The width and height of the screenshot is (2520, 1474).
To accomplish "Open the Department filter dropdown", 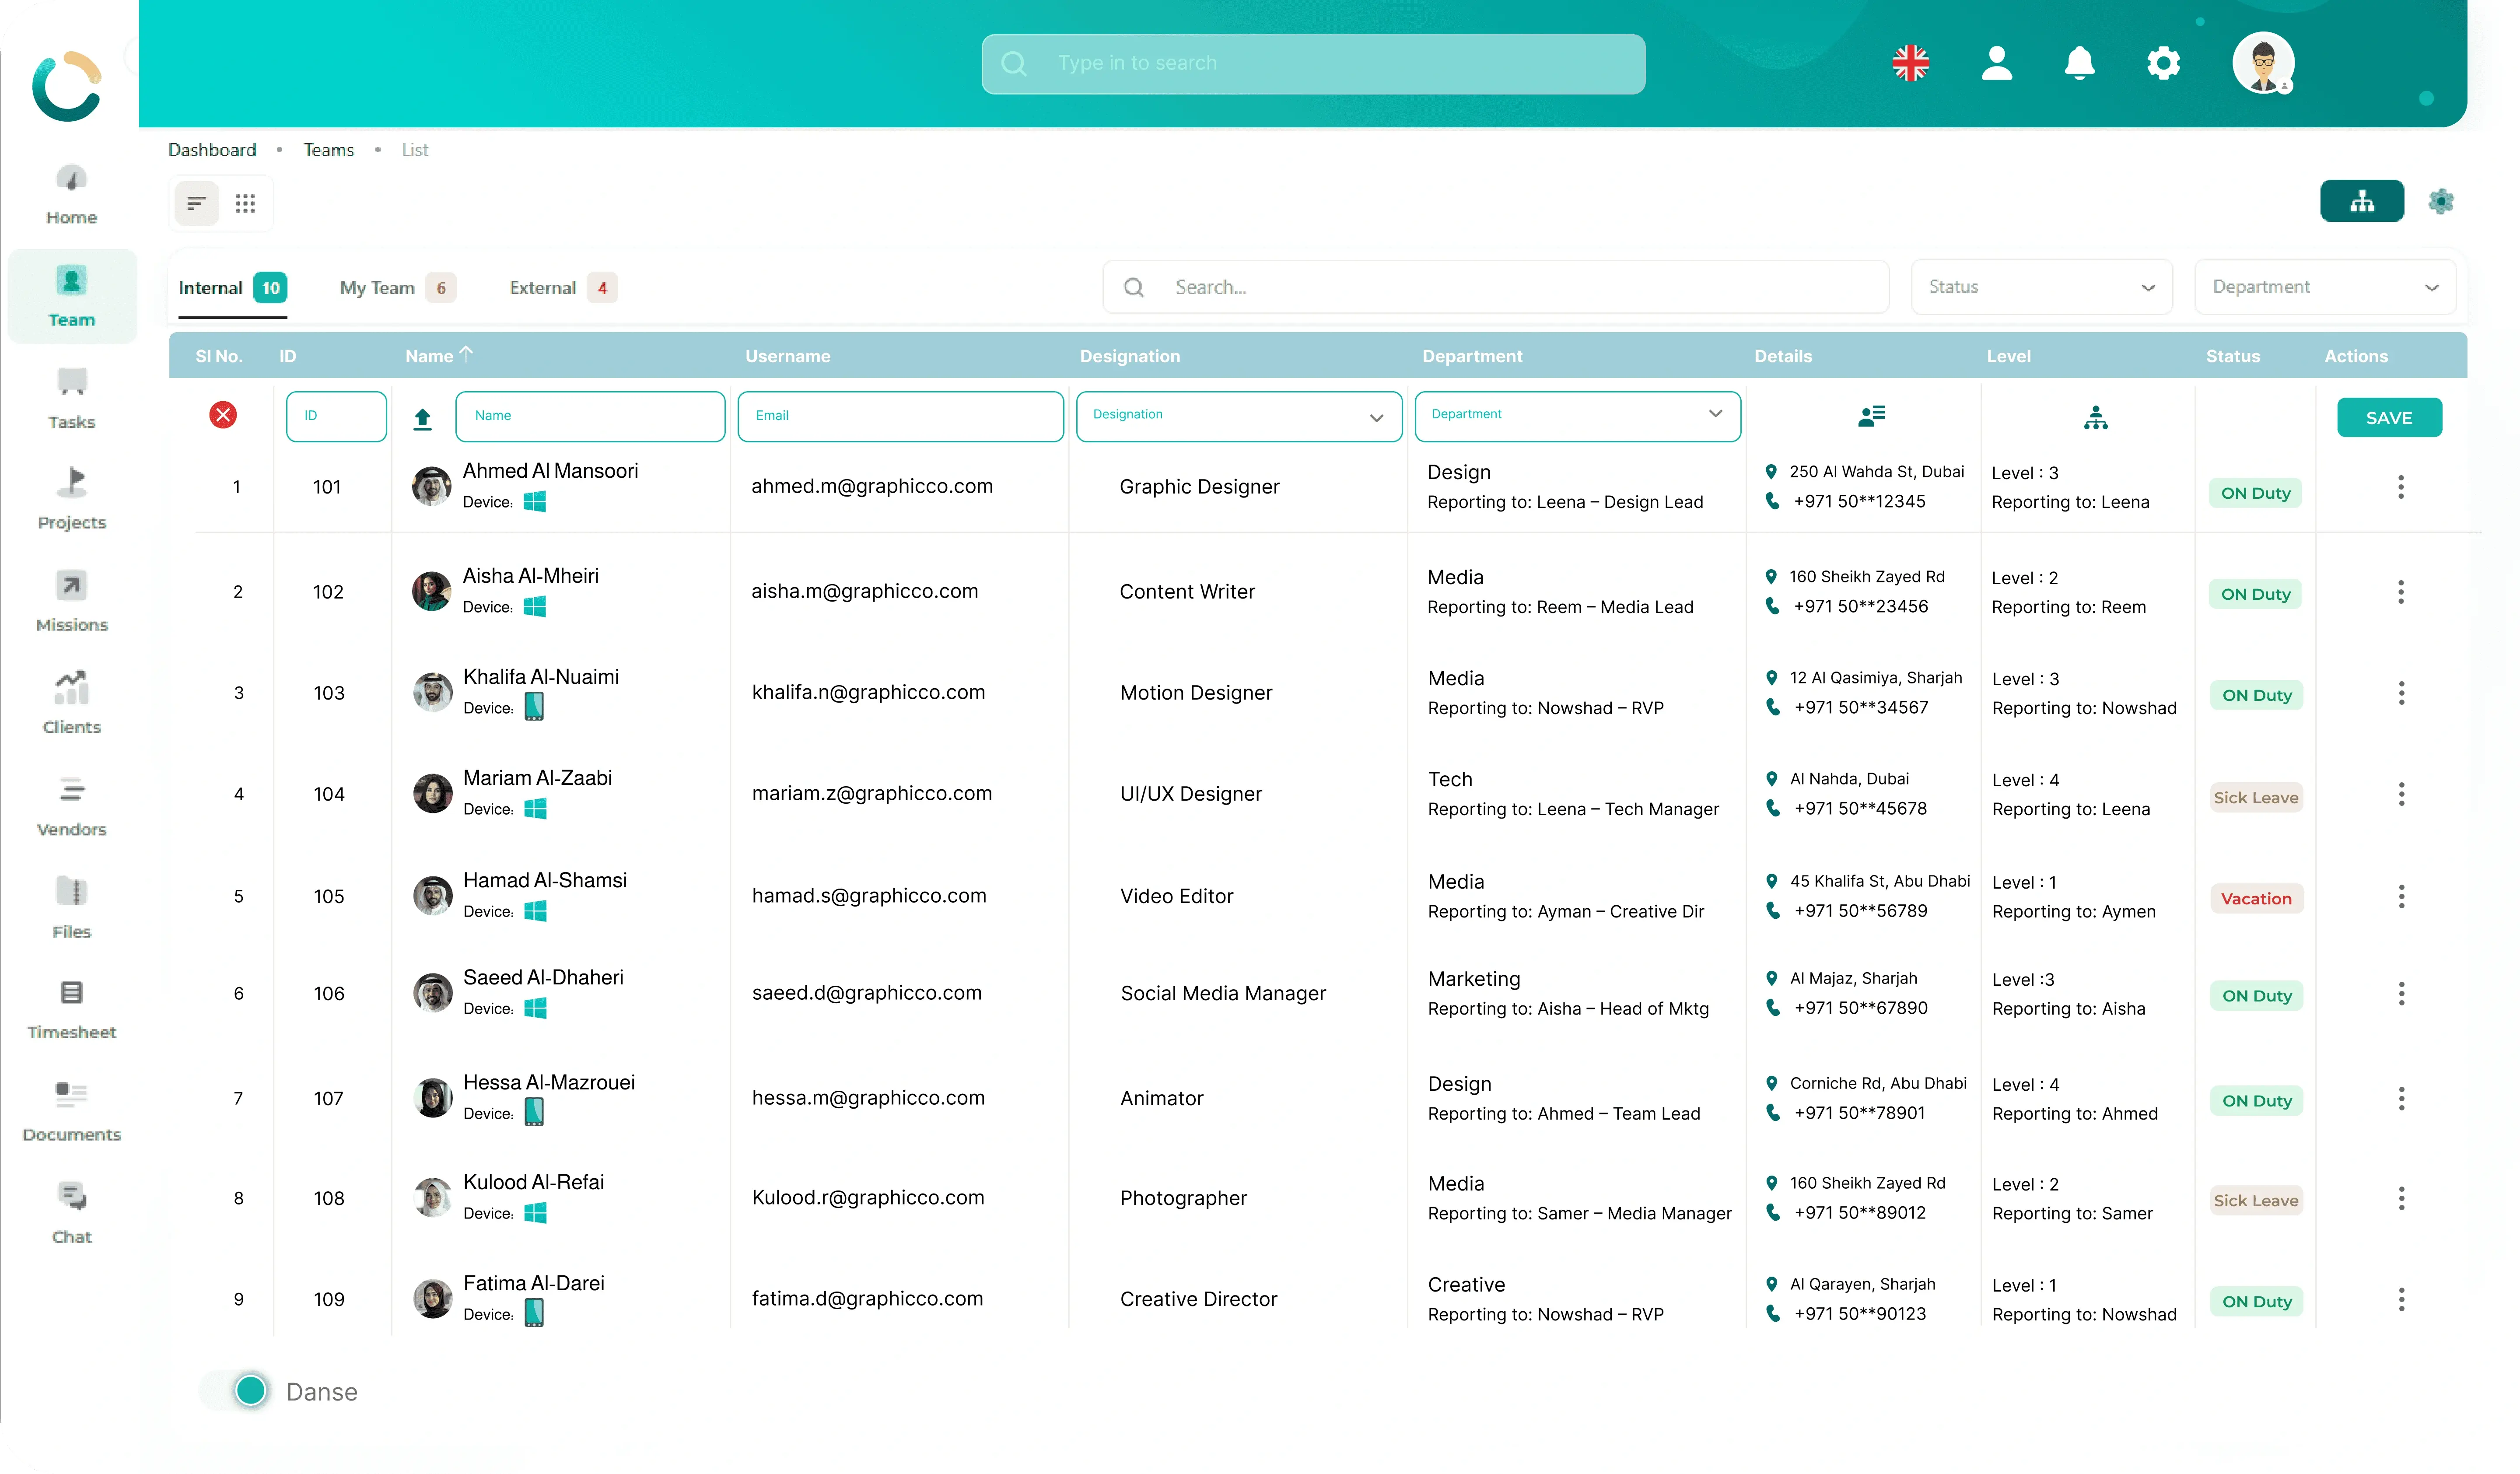I will point(2324,287).
